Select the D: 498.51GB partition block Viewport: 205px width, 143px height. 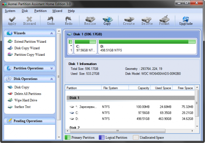[x=147, y=46]
